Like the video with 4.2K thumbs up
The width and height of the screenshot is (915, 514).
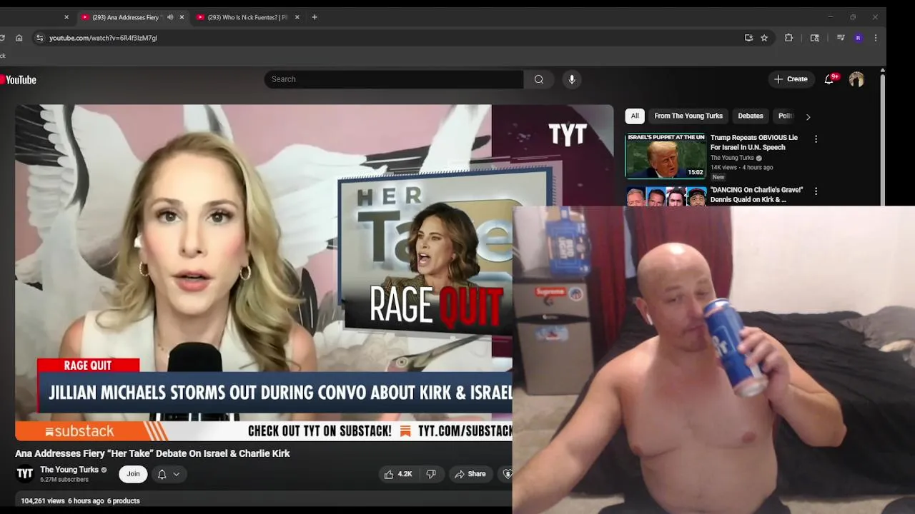[x=398, y=474]
